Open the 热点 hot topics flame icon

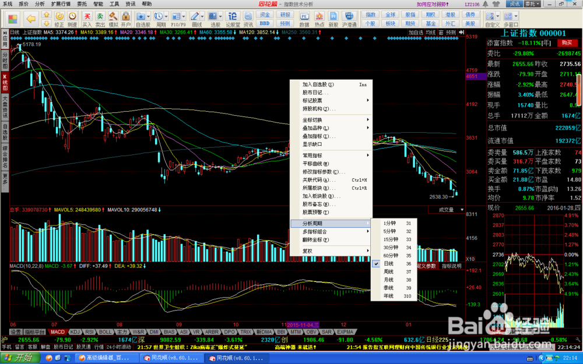pos(319,19)
